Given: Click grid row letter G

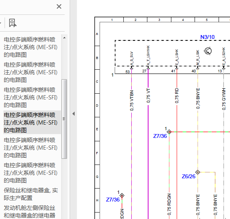Looking at the screenshot, I should tap(97, 177).
